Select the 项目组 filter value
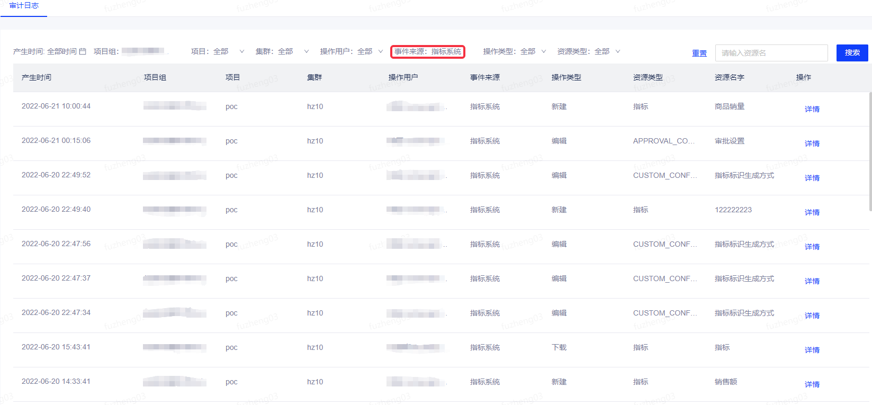 pos(143,51)
